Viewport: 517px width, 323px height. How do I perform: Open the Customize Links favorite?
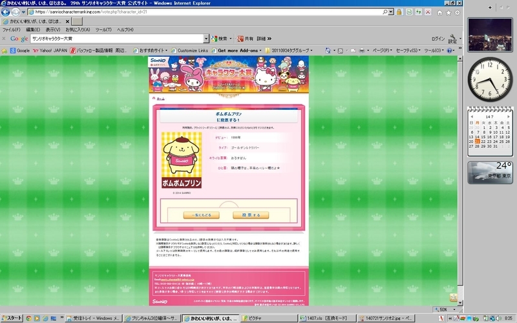pos(189,50)
